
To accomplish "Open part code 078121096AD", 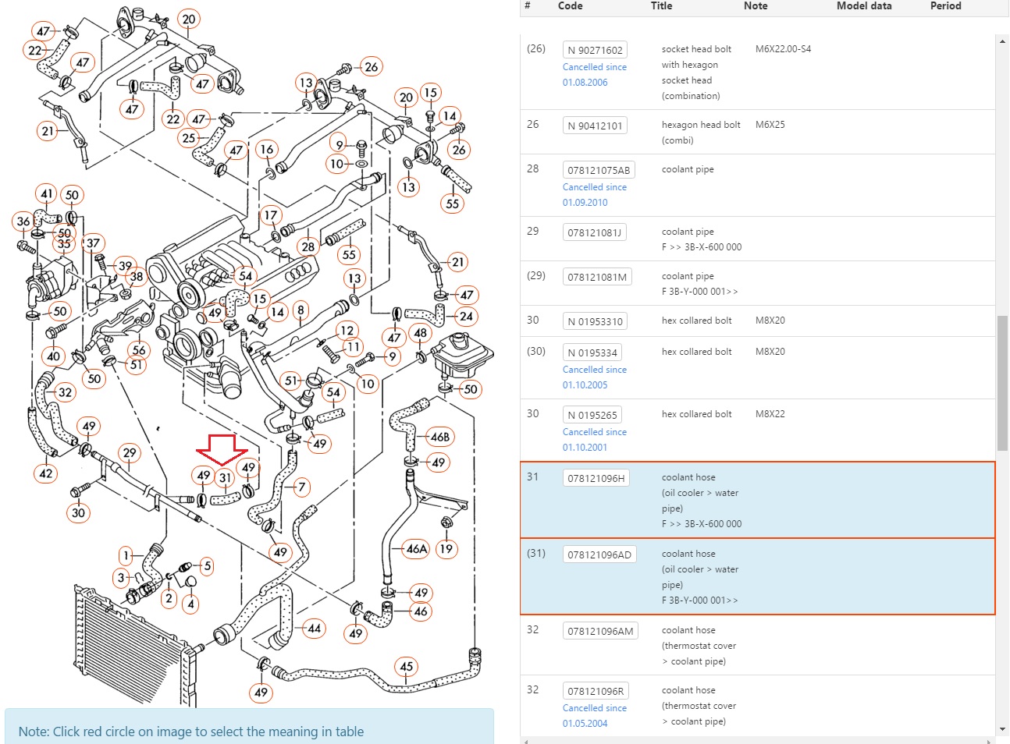I will [x=599, y=554].
